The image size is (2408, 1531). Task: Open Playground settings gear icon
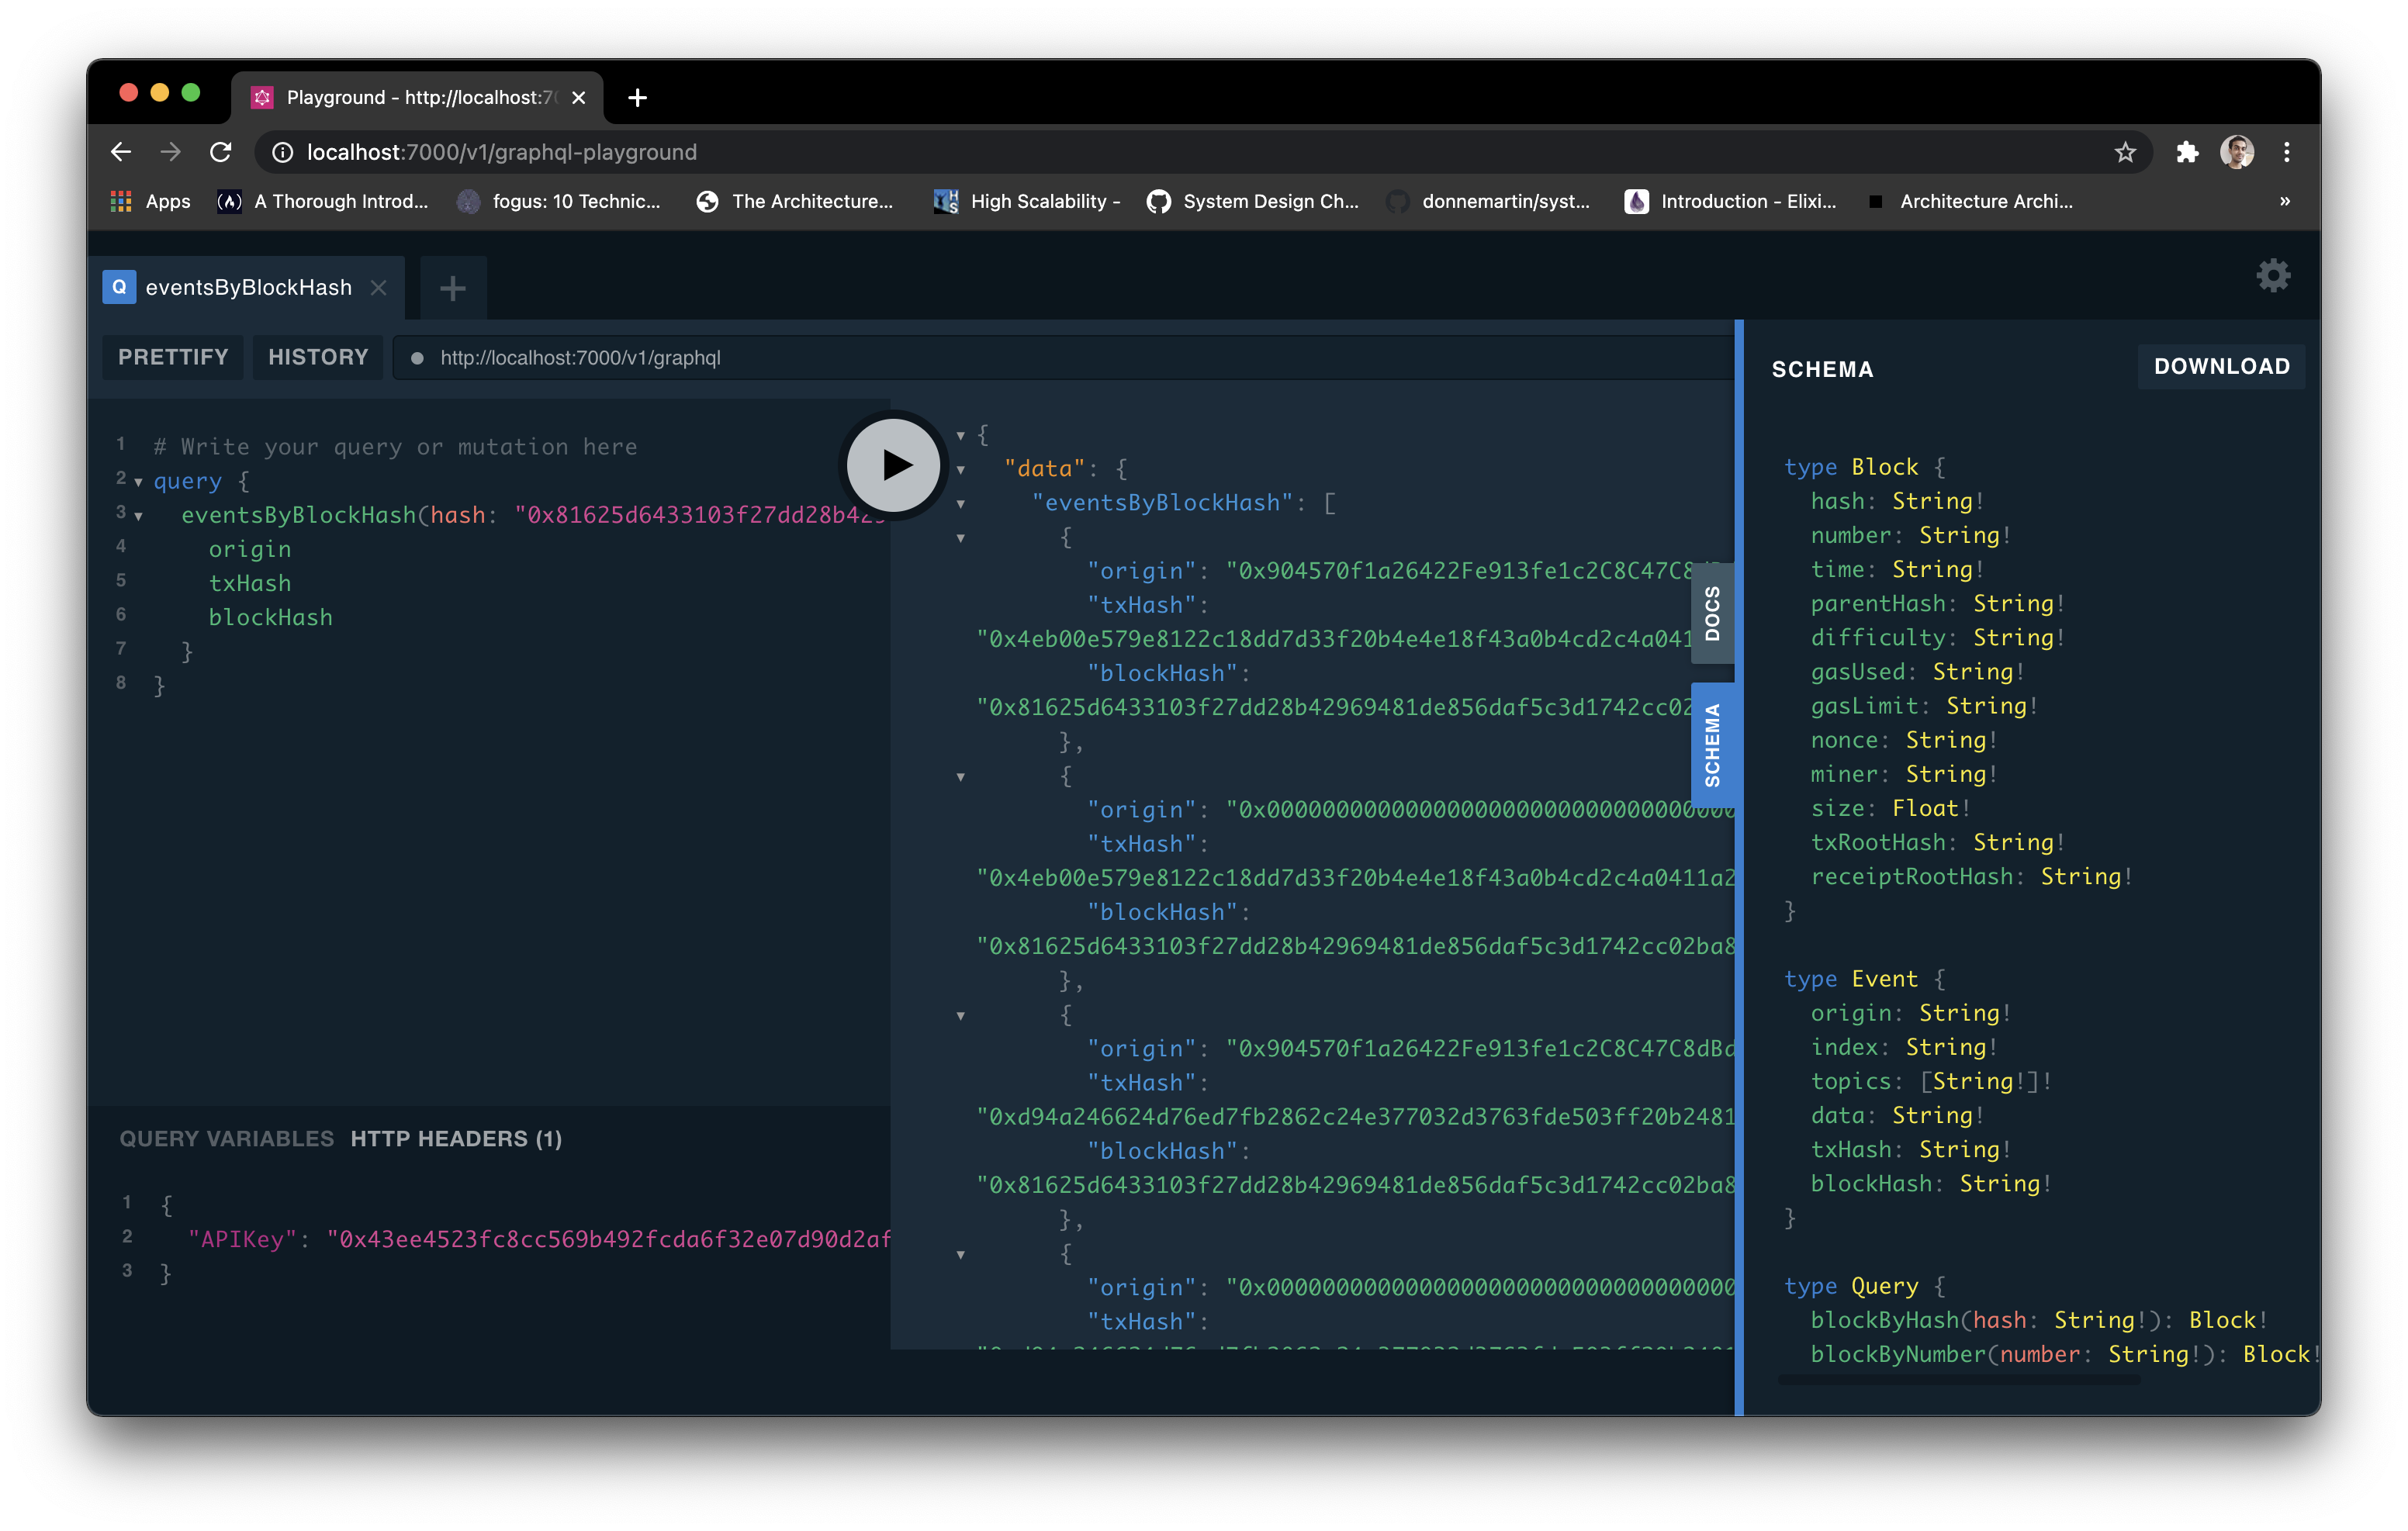2273,276
